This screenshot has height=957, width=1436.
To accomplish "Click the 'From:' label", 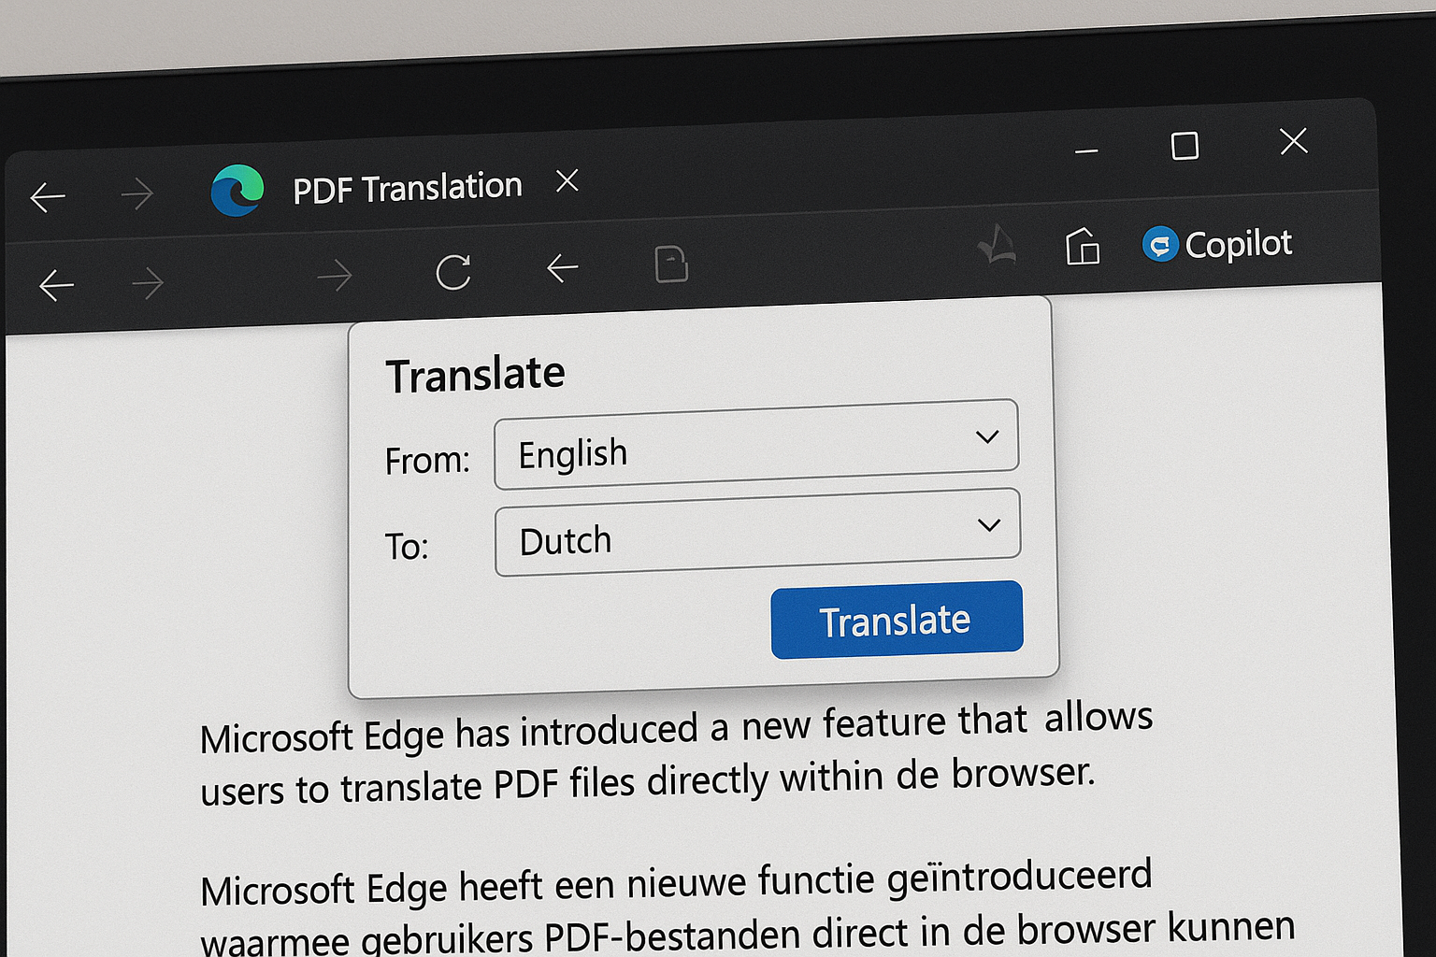I will pos(427,461).
